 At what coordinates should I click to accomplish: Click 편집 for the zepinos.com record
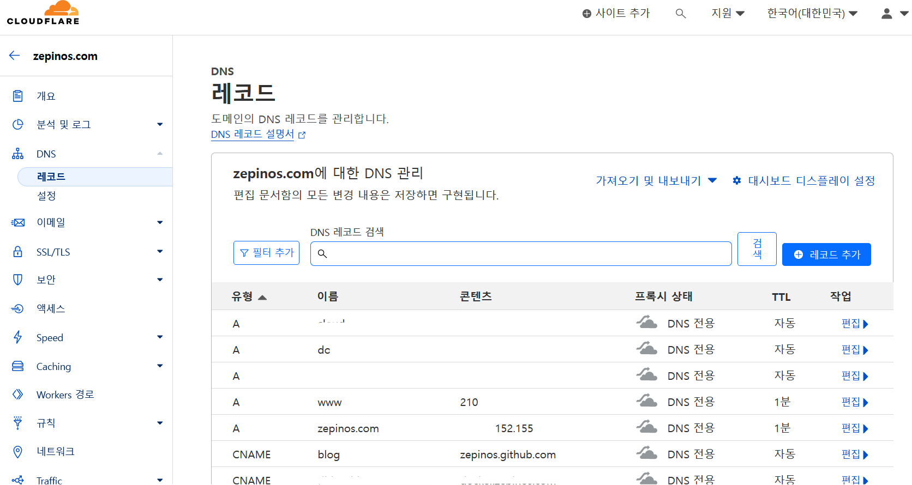[855, 428]
